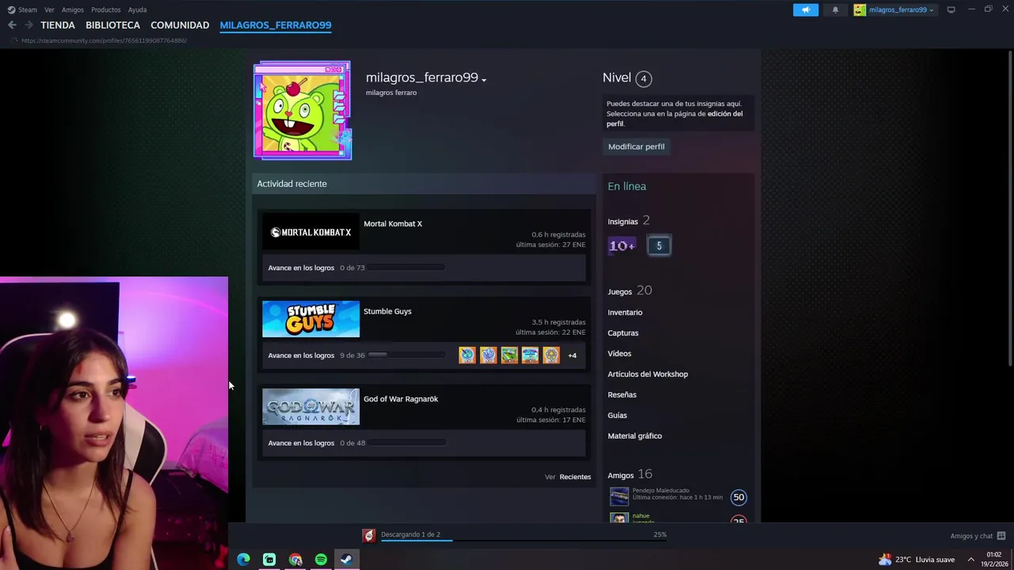This screenshot has width=1014, height=570.
Task: Open the Amigos menu
Action: 72,9
